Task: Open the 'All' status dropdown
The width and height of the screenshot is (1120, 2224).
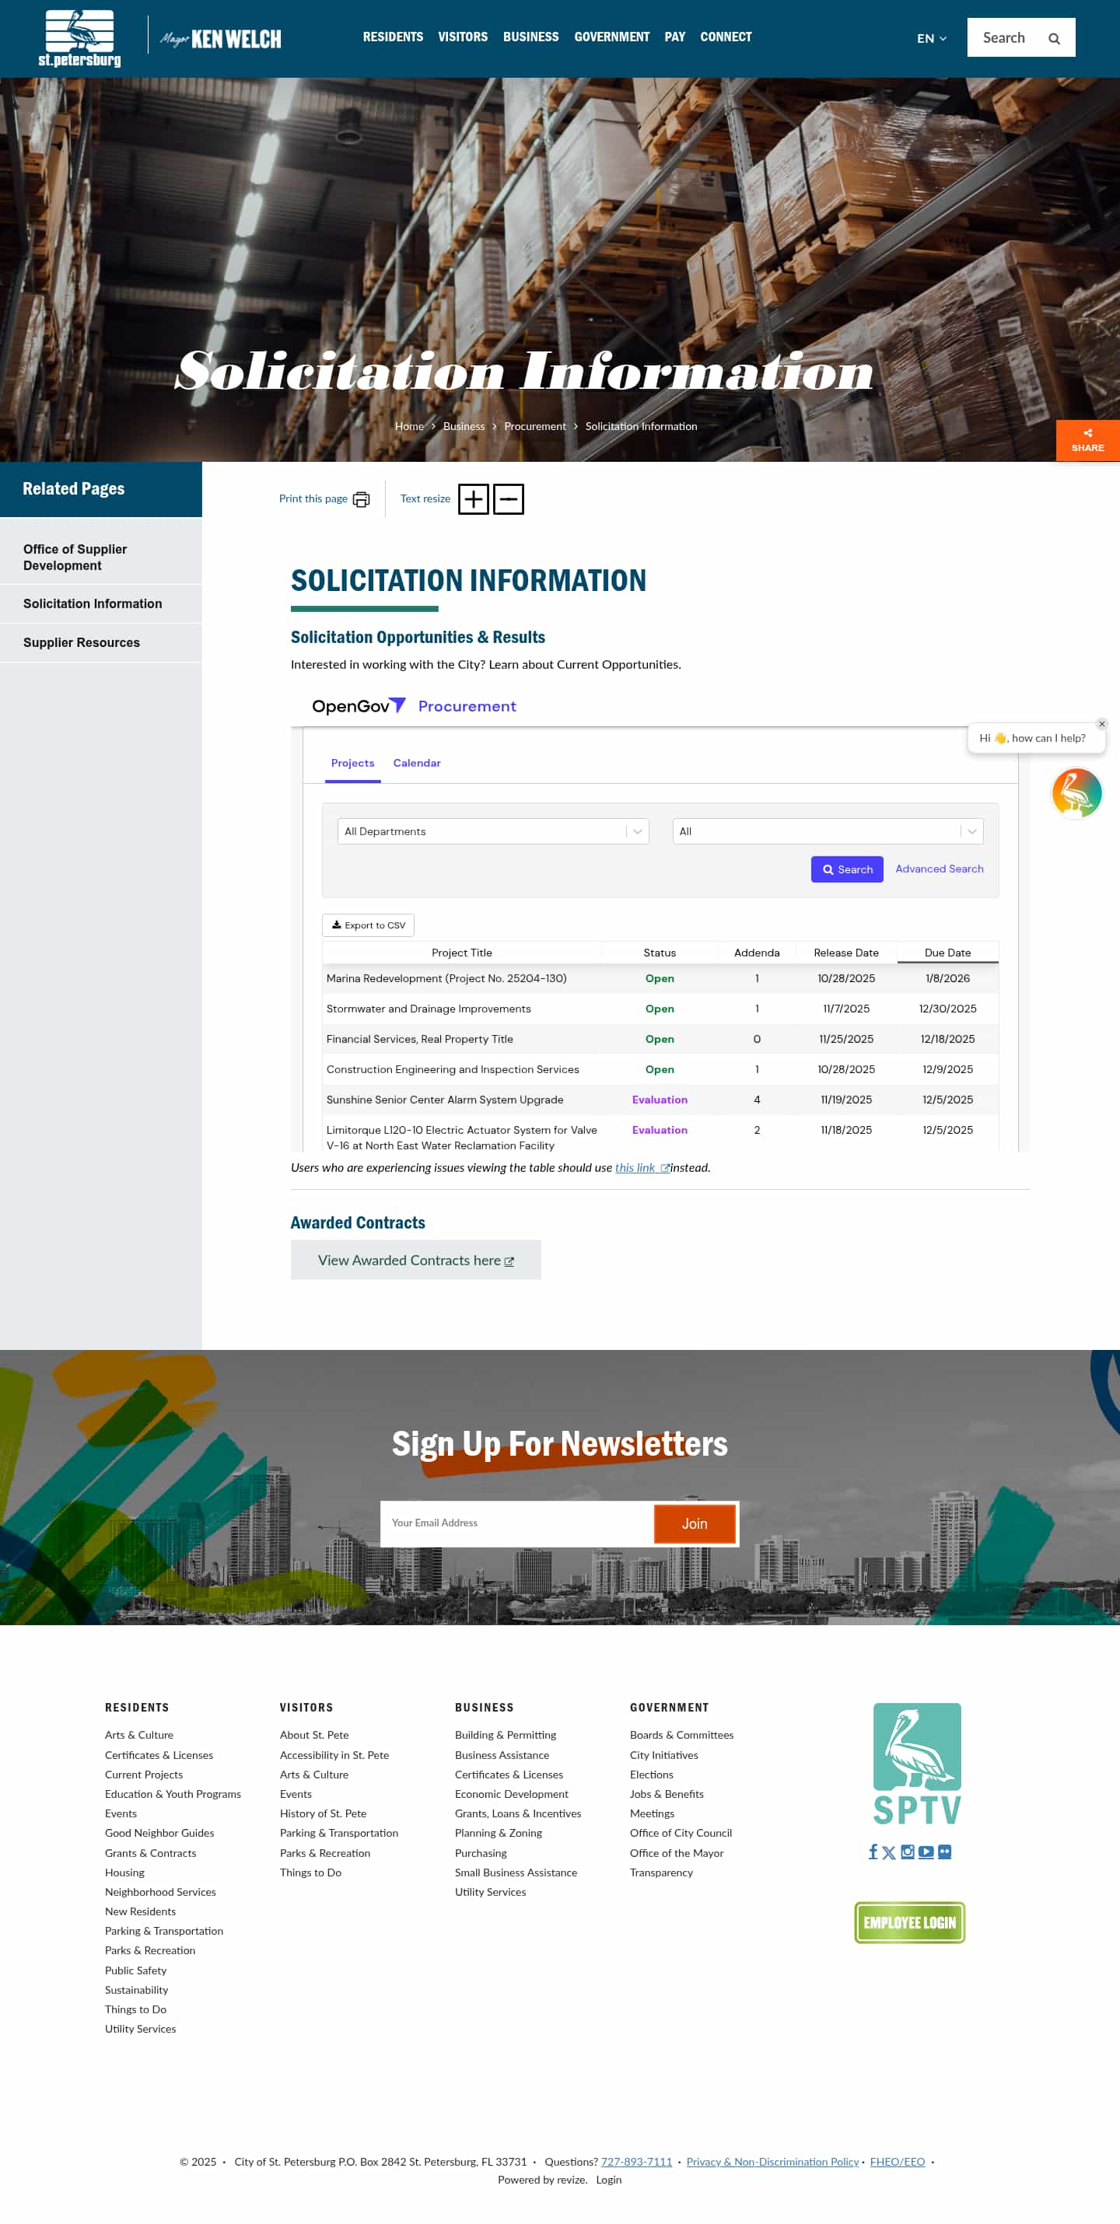Action: 828,831
